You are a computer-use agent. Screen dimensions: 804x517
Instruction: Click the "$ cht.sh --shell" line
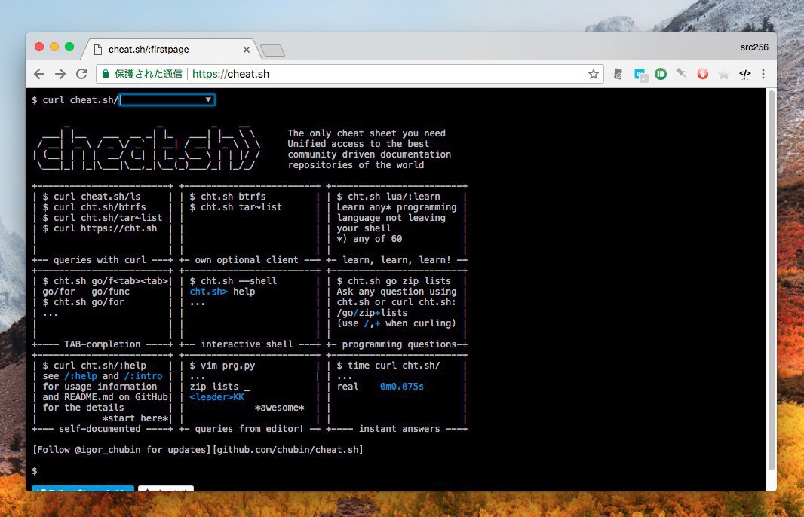[233, 281]
